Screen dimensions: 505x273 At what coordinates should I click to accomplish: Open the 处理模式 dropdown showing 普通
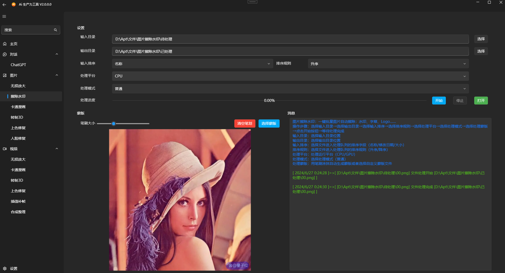[290, 89]
